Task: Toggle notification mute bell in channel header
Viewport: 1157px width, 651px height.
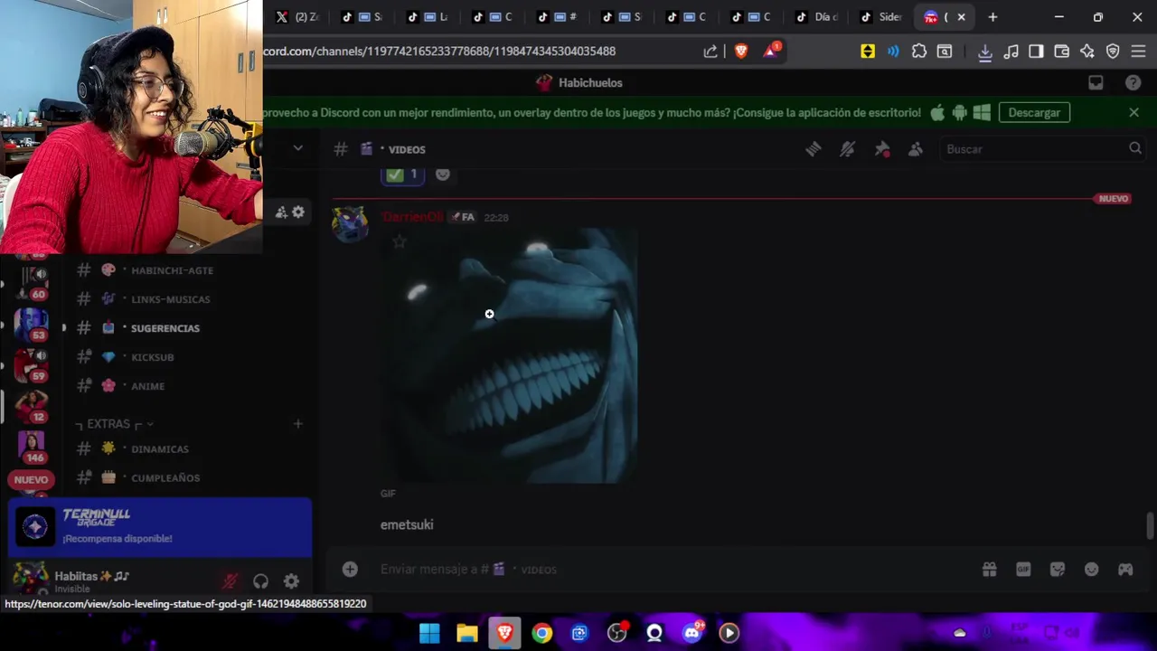Action: tap(847, 149)
